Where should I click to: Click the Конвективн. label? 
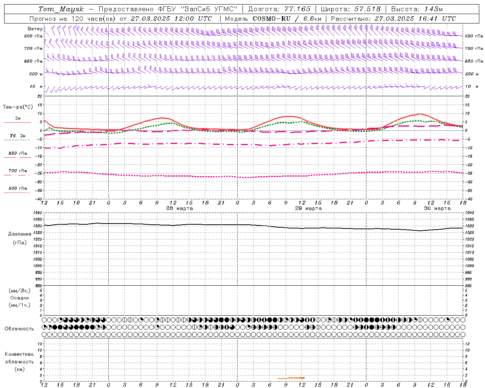point(20,354)
